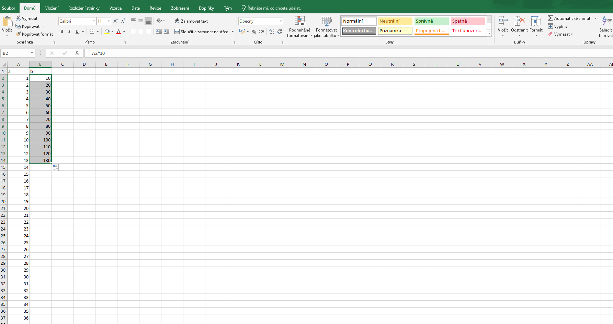Click Formátovat jako tabulku
This screenshot has height=324, width=613.
coord(326,27)
